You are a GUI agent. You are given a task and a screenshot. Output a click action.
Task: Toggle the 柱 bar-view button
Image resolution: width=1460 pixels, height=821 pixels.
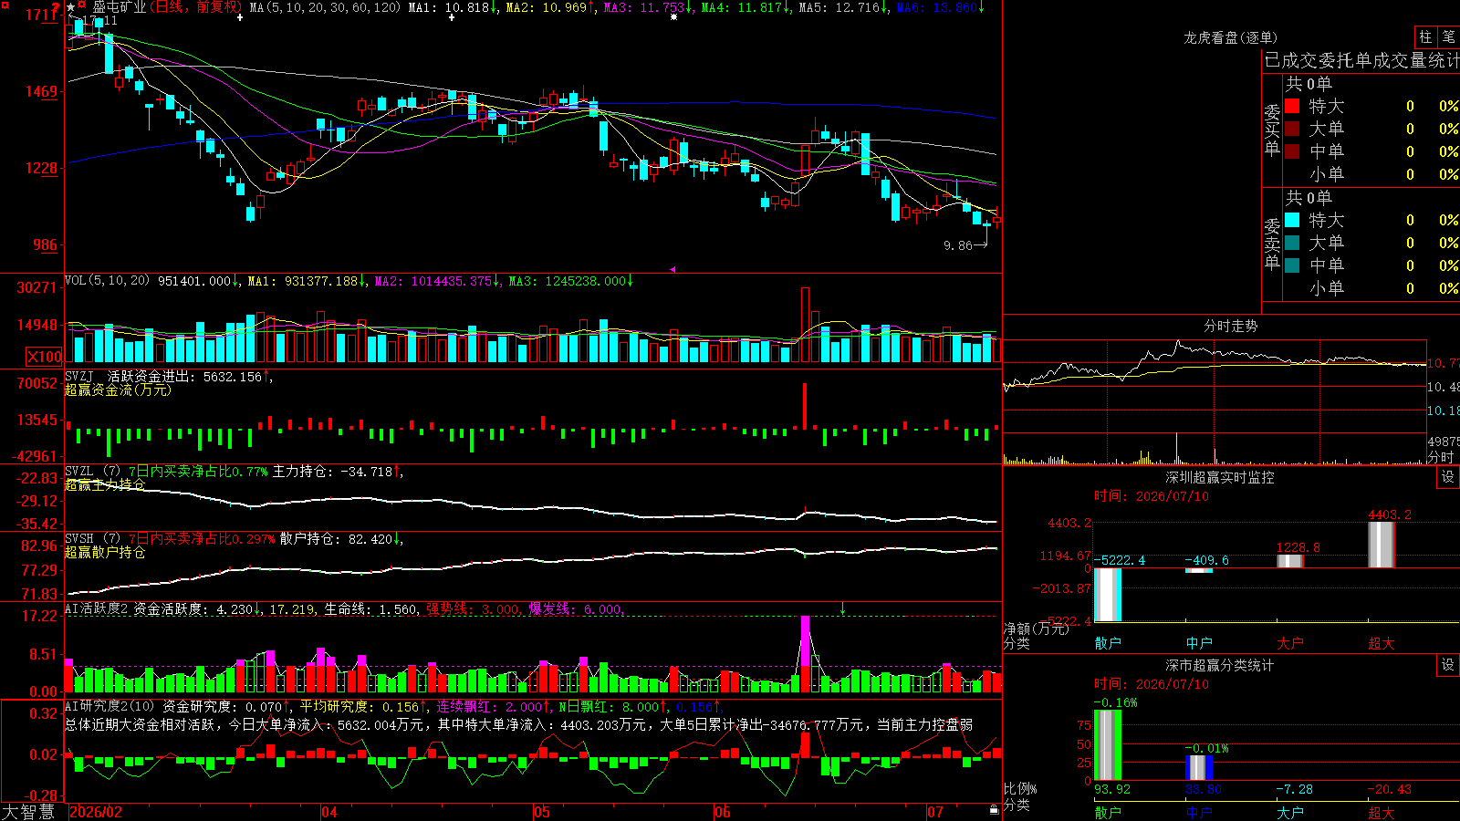click(1425, 36)
